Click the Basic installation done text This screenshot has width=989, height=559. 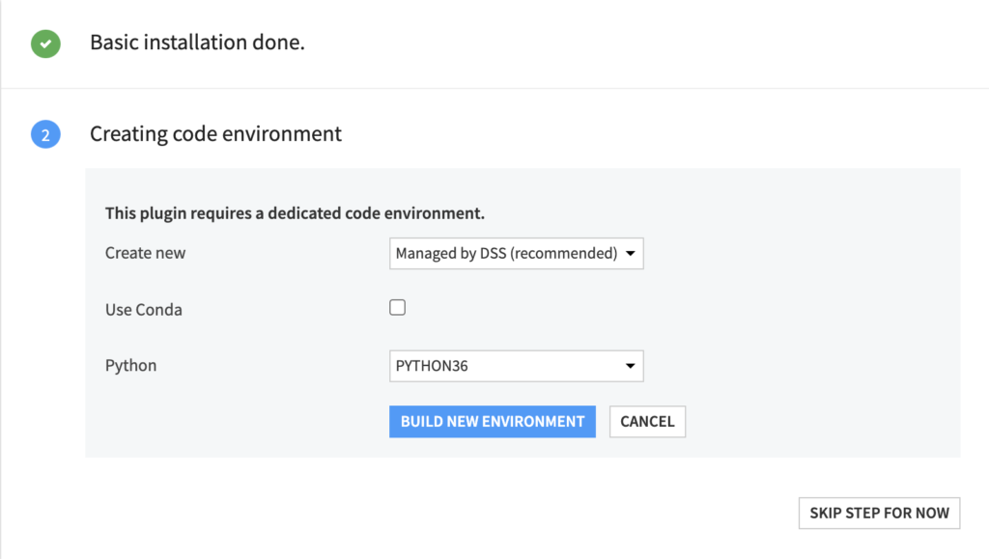(x=197, y=42)
